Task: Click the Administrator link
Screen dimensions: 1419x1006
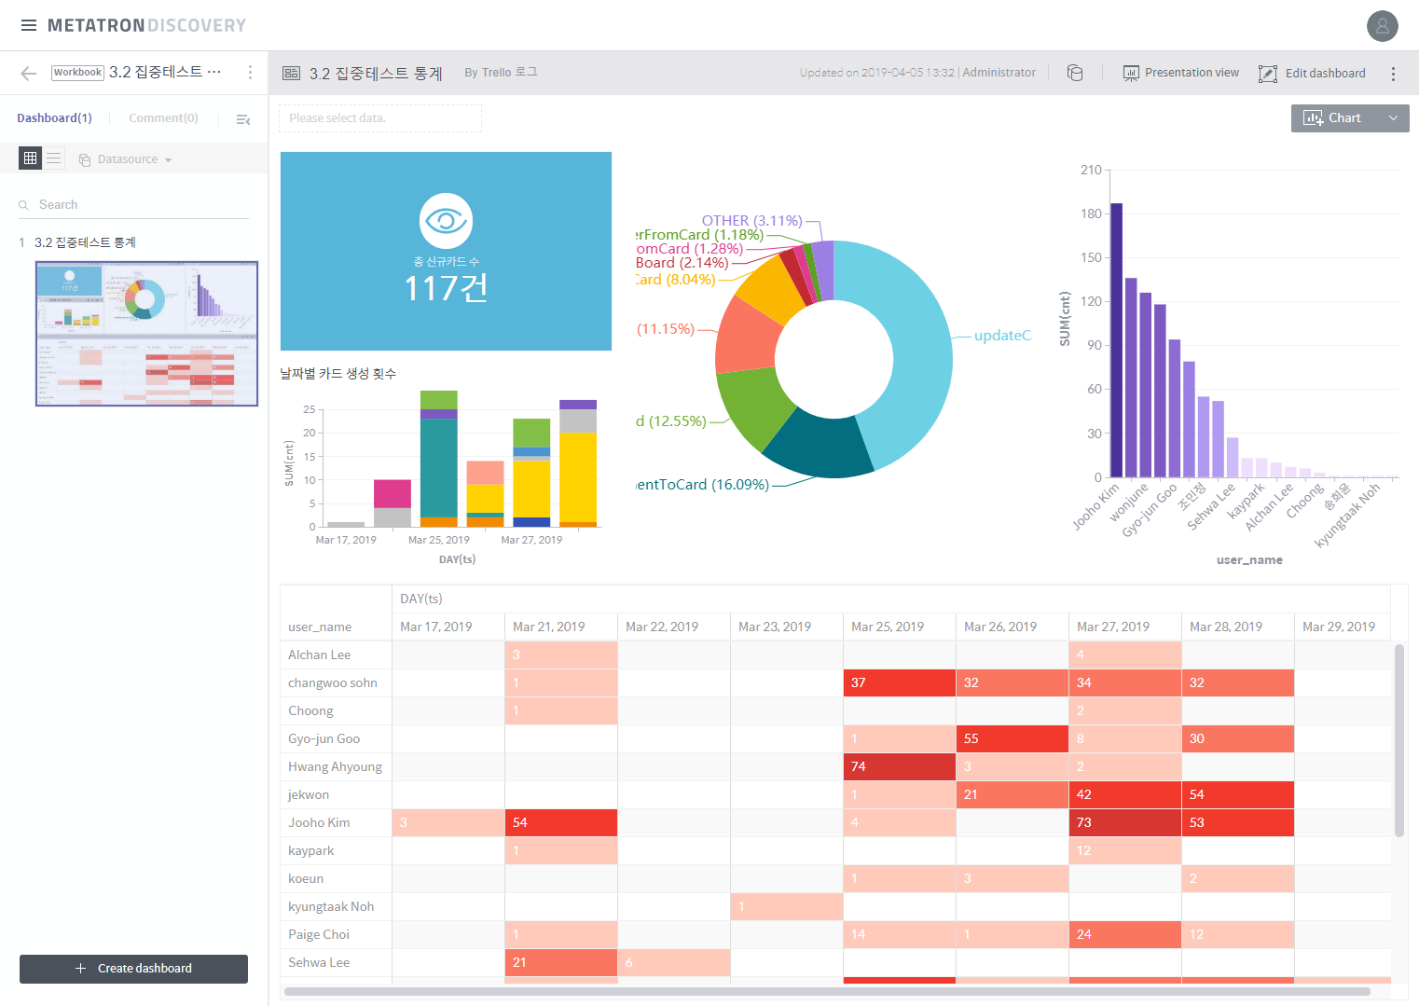Action: coord(999,73)
